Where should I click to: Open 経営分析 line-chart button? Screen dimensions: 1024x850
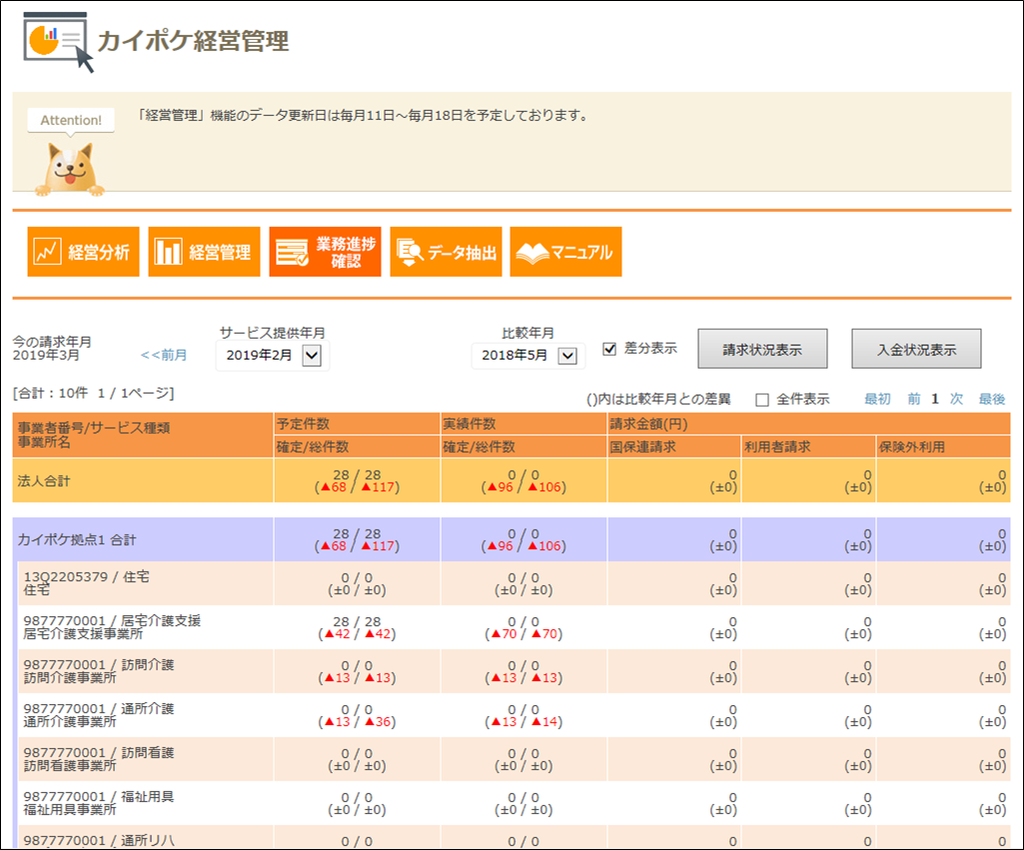pos(83,252)
